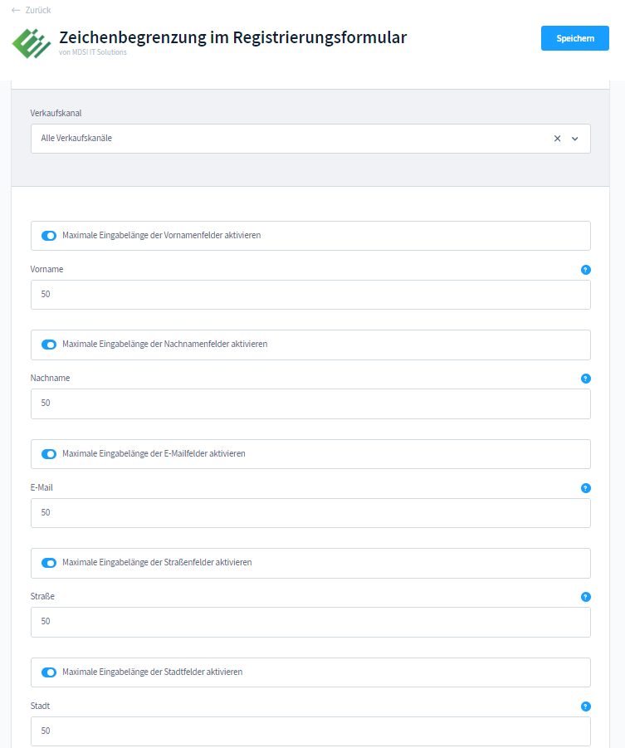Click the green MDSI plugin logo
This screenshot has width=625, height=748.
pos(32,43)
